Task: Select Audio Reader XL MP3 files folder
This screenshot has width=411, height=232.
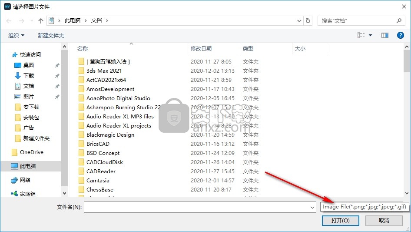Action: [120, 117]
